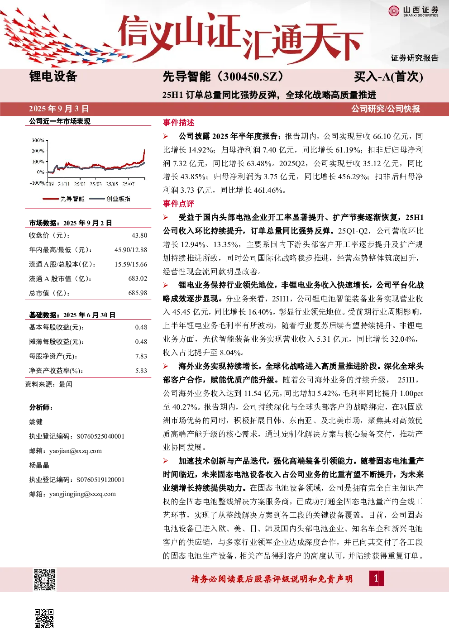Click the closing price value 43.80

pos(139,235)
